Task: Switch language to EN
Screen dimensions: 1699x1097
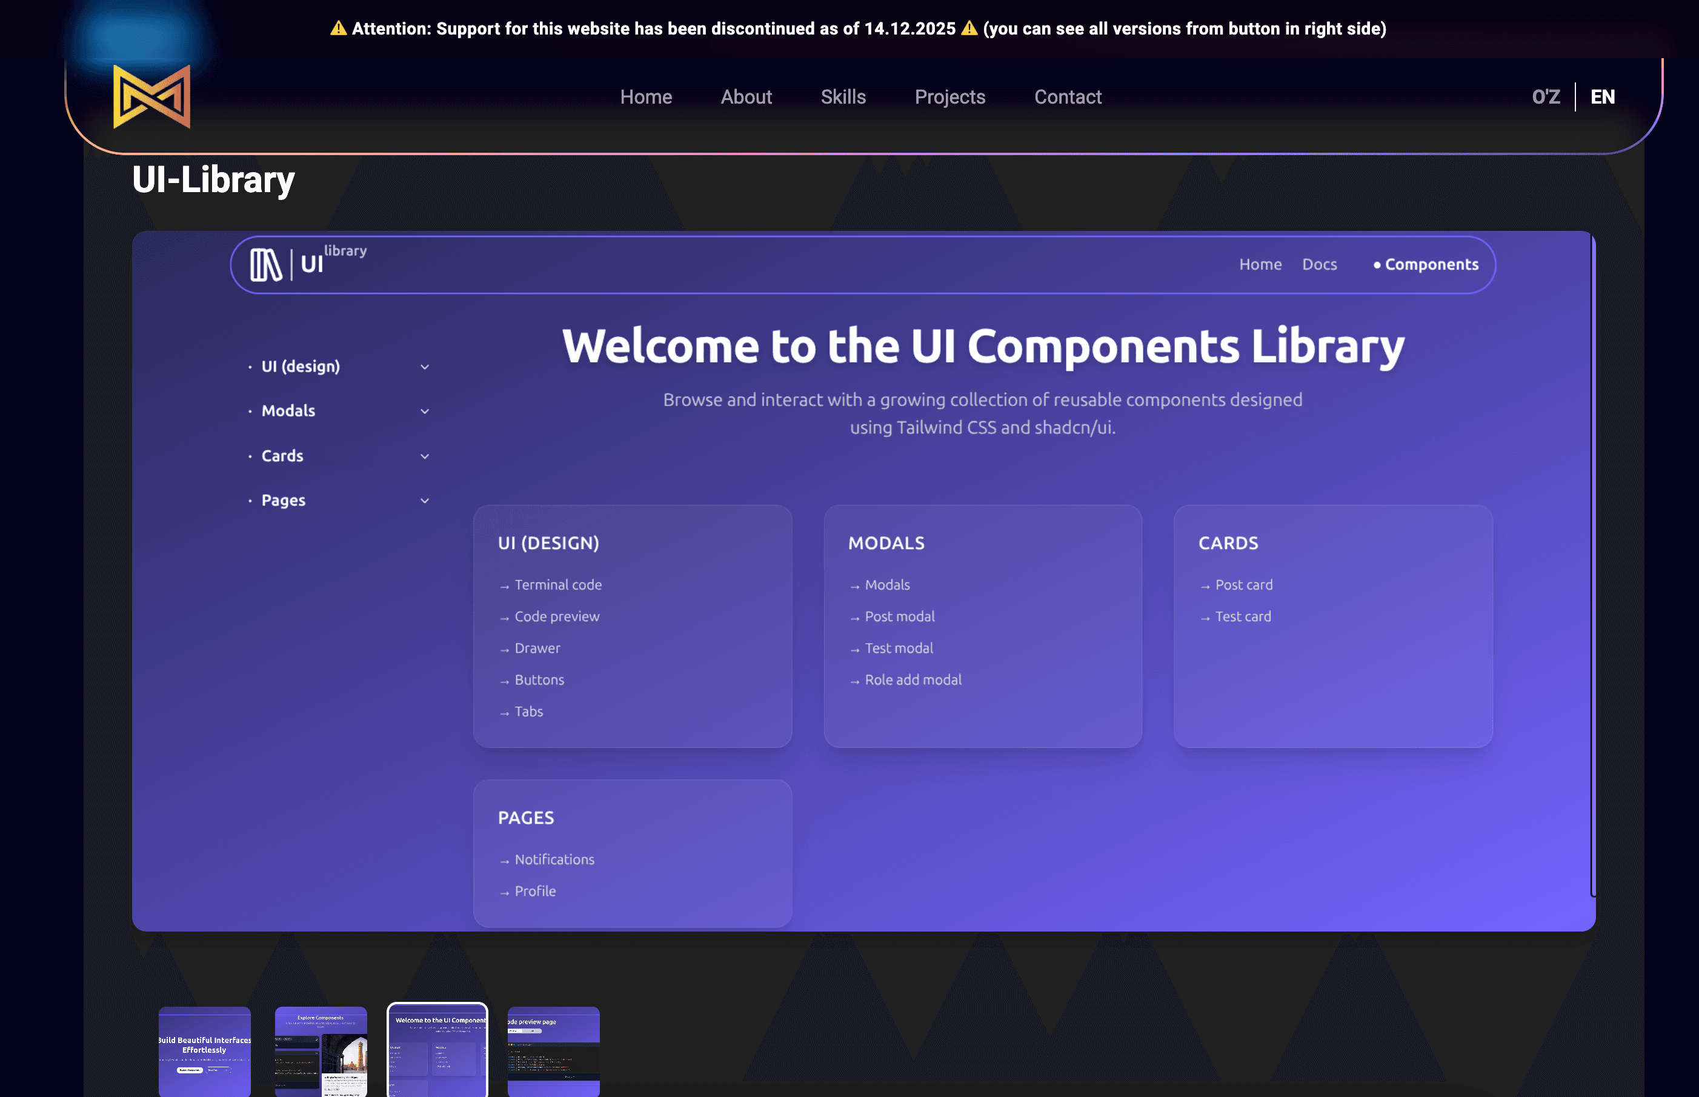Action: [1602, 97]
